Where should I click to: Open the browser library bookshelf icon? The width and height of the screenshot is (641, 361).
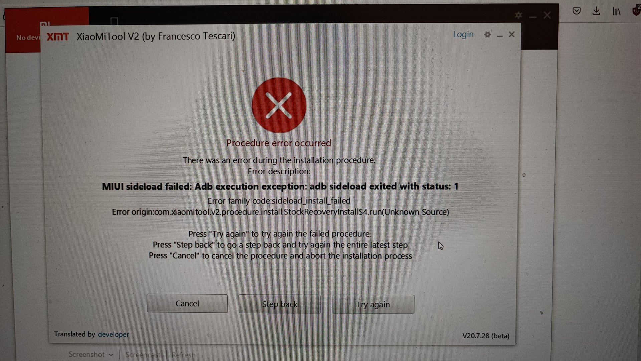(616, 12)
